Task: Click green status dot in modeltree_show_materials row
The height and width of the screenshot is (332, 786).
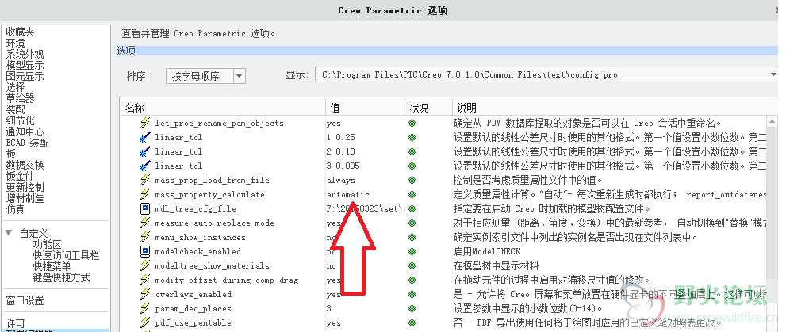Action: pyautogui.click(x=412, y=266)
